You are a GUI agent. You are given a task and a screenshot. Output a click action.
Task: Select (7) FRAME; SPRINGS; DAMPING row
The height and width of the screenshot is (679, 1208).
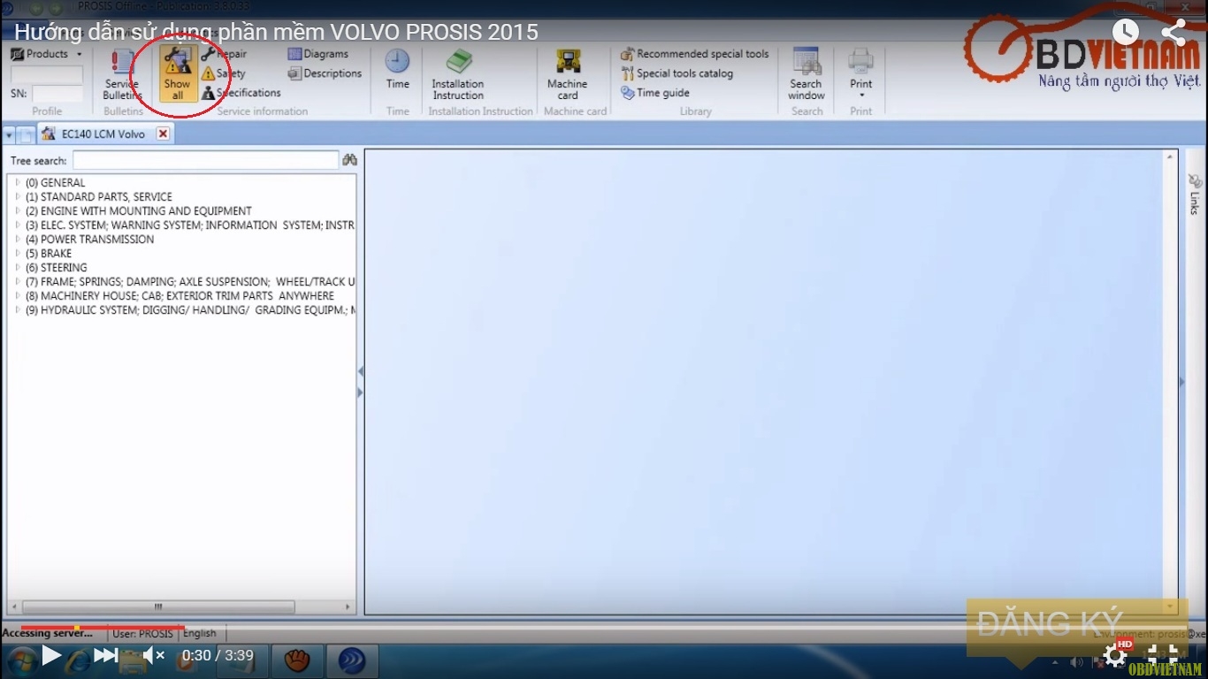point(190,282)
